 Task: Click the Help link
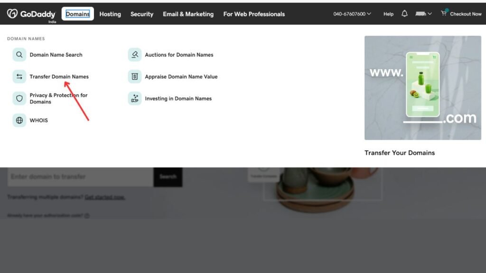tap(388, 14)
